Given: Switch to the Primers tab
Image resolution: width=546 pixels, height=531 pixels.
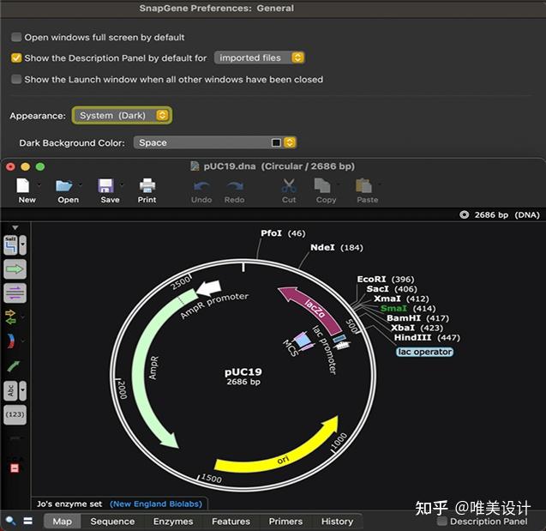Looking at the screenshot, I should pos(285,522).
